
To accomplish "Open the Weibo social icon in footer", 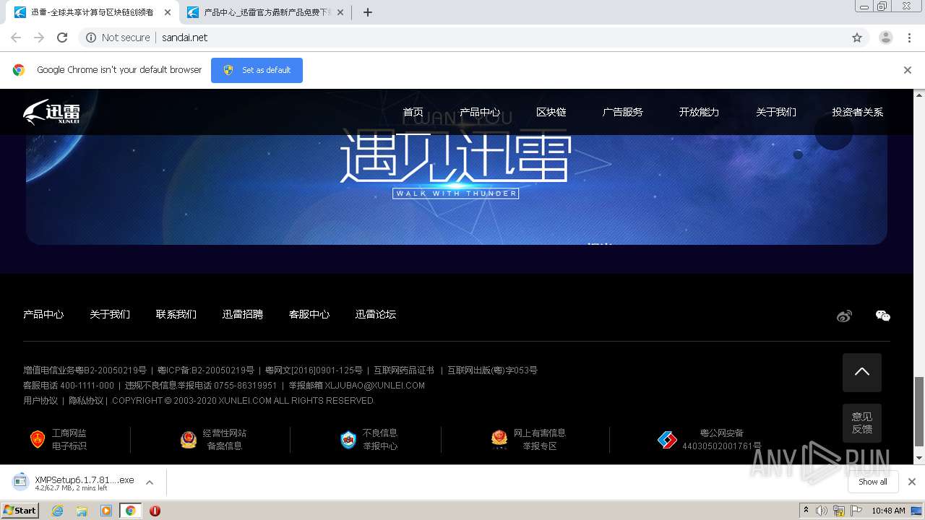I will pos(844,316).
